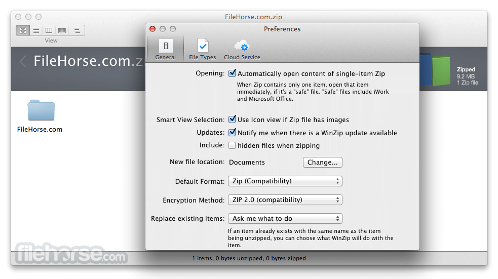Screen dimensions: 498x279
Task: Open the Cloud Service preferences tab
Action: tap(242, 49)
